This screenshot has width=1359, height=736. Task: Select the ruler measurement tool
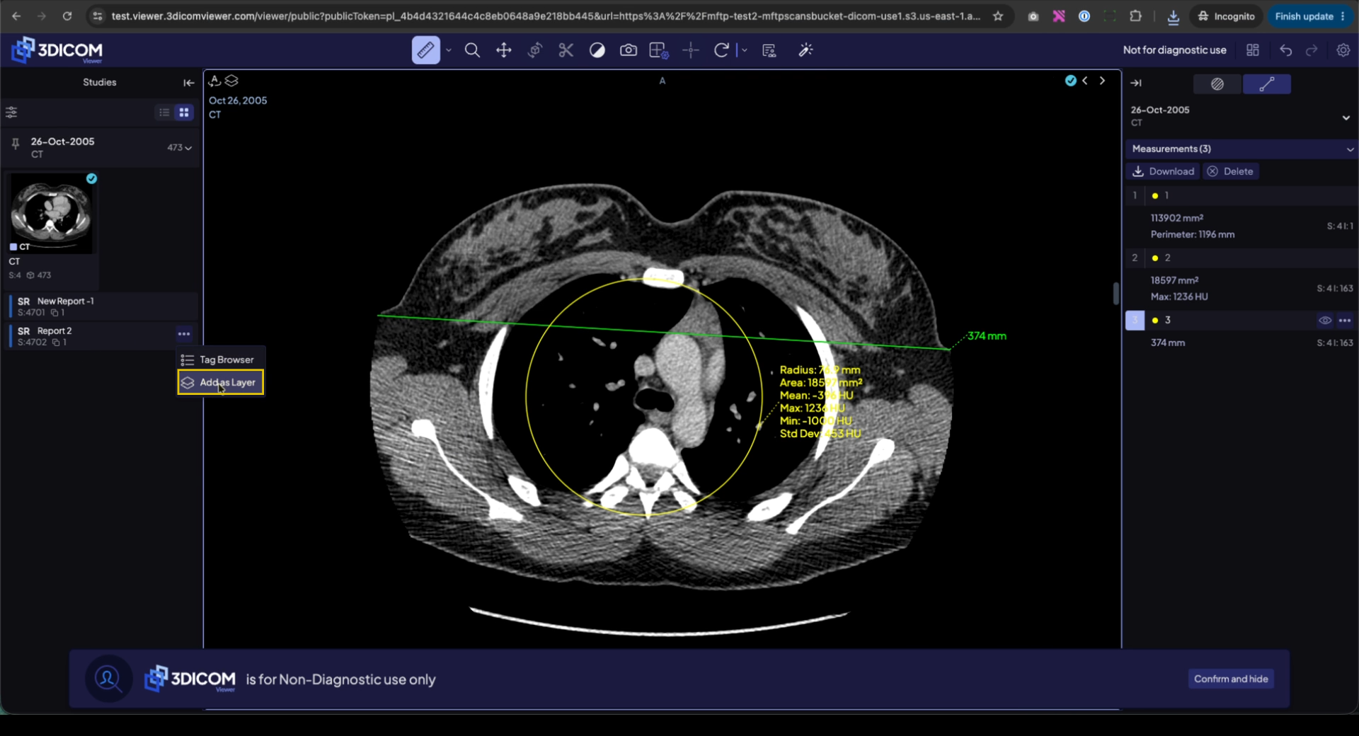[x=425, y=50]
